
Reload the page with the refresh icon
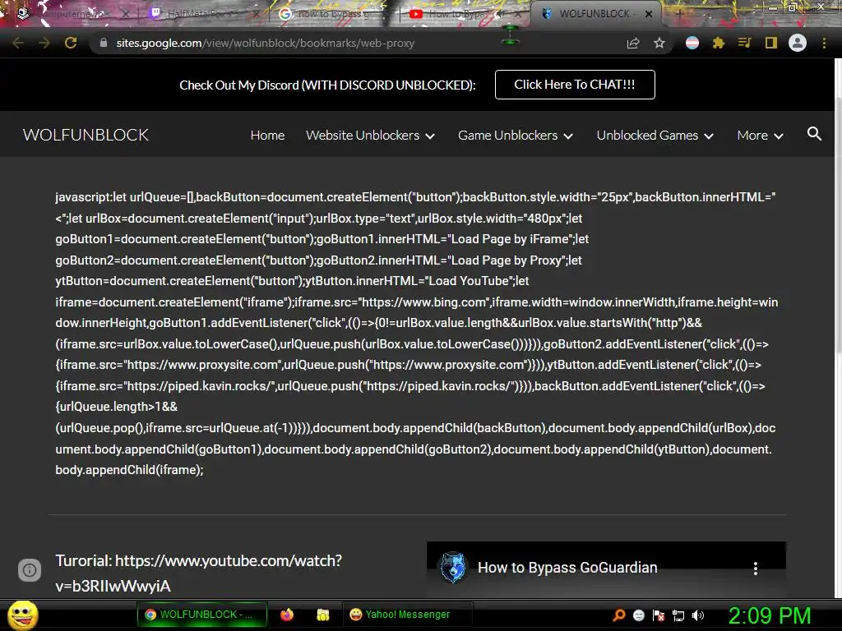71,43
